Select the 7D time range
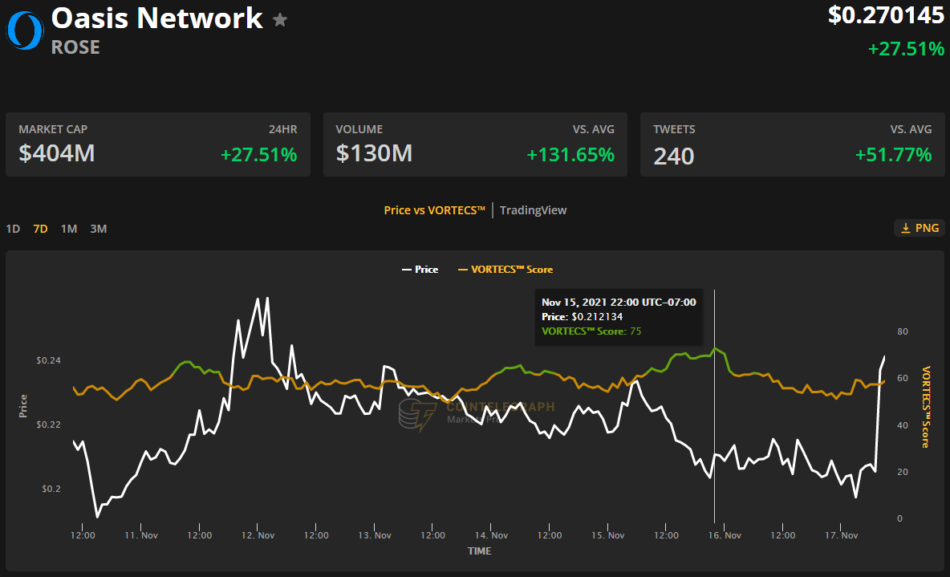Image resolution: width=950 pixels, height=577 pixels. pos(41,229)
